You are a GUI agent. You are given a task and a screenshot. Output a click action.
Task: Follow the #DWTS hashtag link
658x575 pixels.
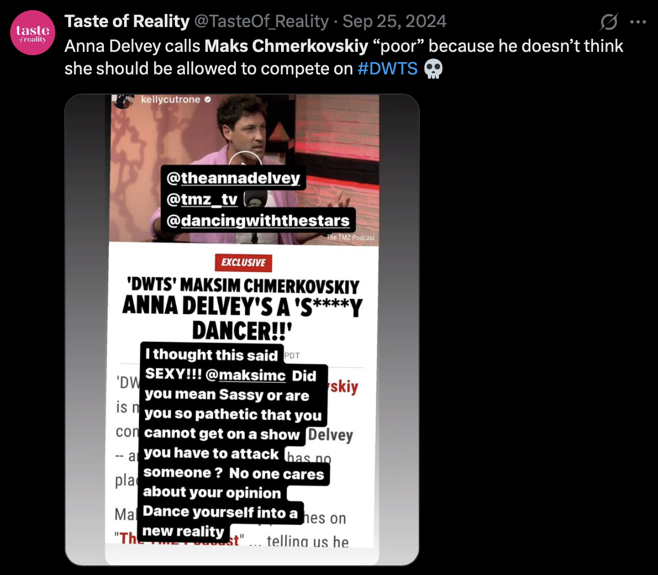tap(387, 68)
